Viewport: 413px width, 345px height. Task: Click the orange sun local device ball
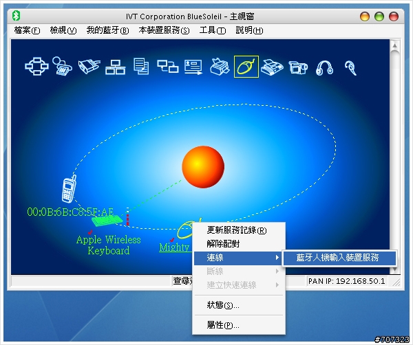click(x=203, y=167)
